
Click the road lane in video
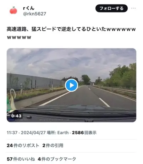pyautogui.click(x=83, y=96)
